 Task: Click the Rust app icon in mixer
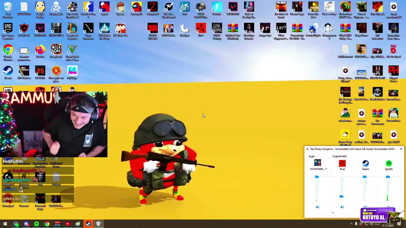(x=342, y=163)
